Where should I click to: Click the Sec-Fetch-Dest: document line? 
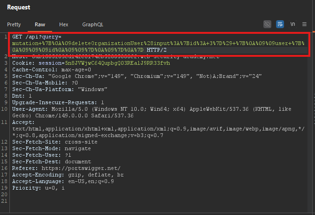(52, 162)
